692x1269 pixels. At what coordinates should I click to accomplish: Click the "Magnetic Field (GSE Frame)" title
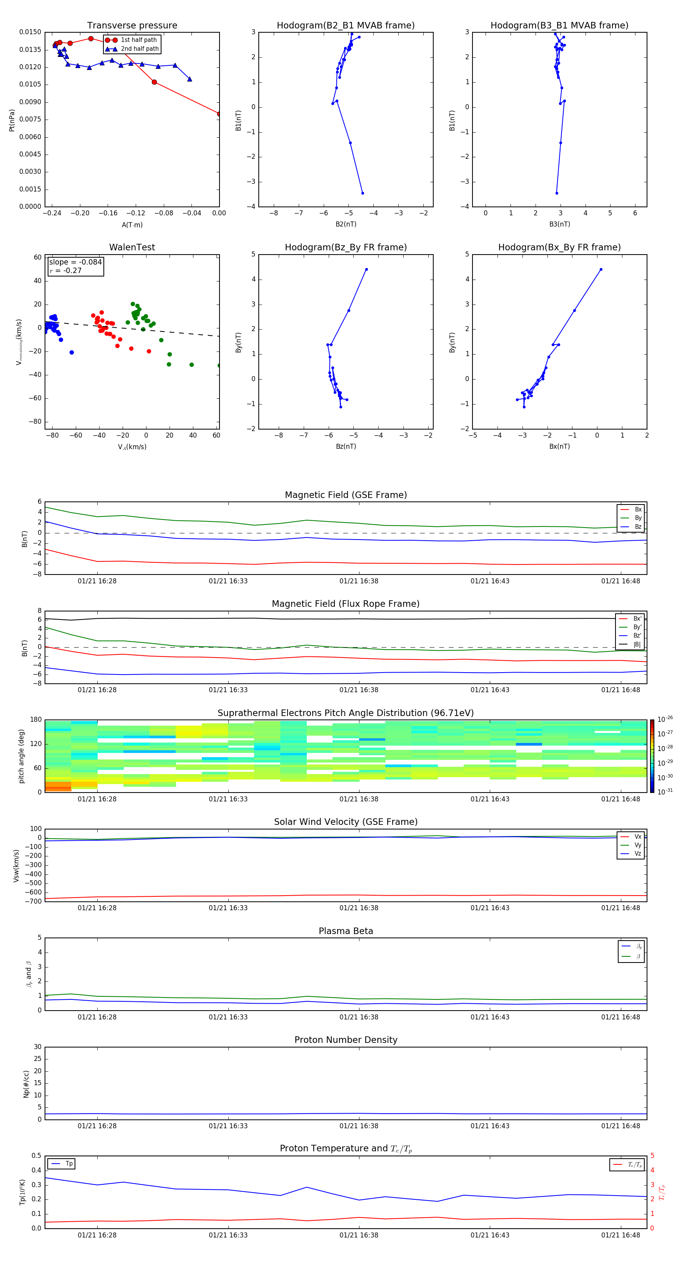346,495
